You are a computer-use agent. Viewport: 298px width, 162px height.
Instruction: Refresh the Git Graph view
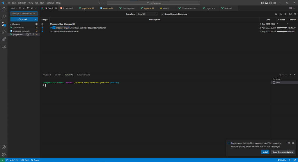[x=295, y=14]
